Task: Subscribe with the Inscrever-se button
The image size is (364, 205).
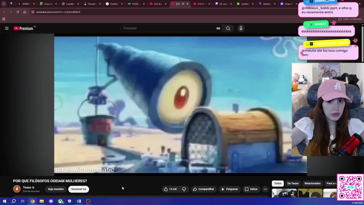Action: coord(78,189)
